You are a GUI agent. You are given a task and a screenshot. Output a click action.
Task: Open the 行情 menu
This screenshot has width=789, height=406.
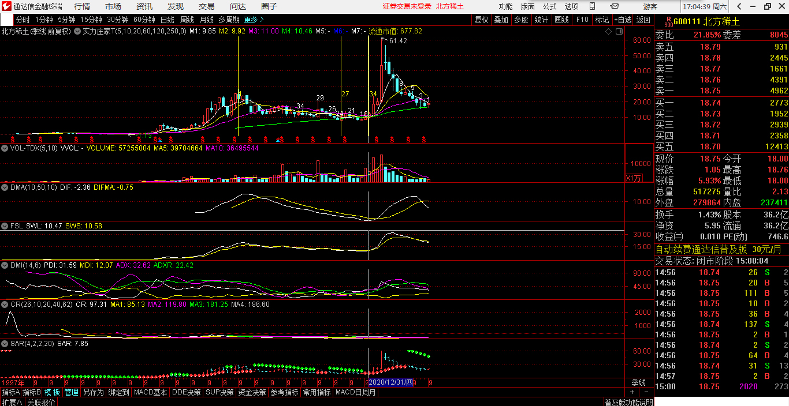pos(82,6)
